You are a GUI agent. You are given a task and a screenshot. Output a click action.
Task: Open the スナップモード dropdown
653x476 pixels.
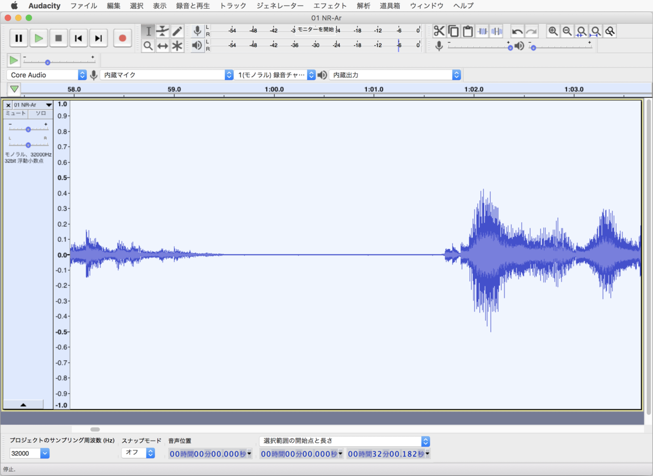pos(138,453)
